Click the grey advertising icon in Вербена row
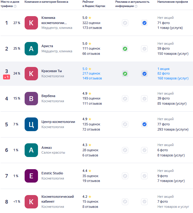193x213 pixels. click(125, 99)
